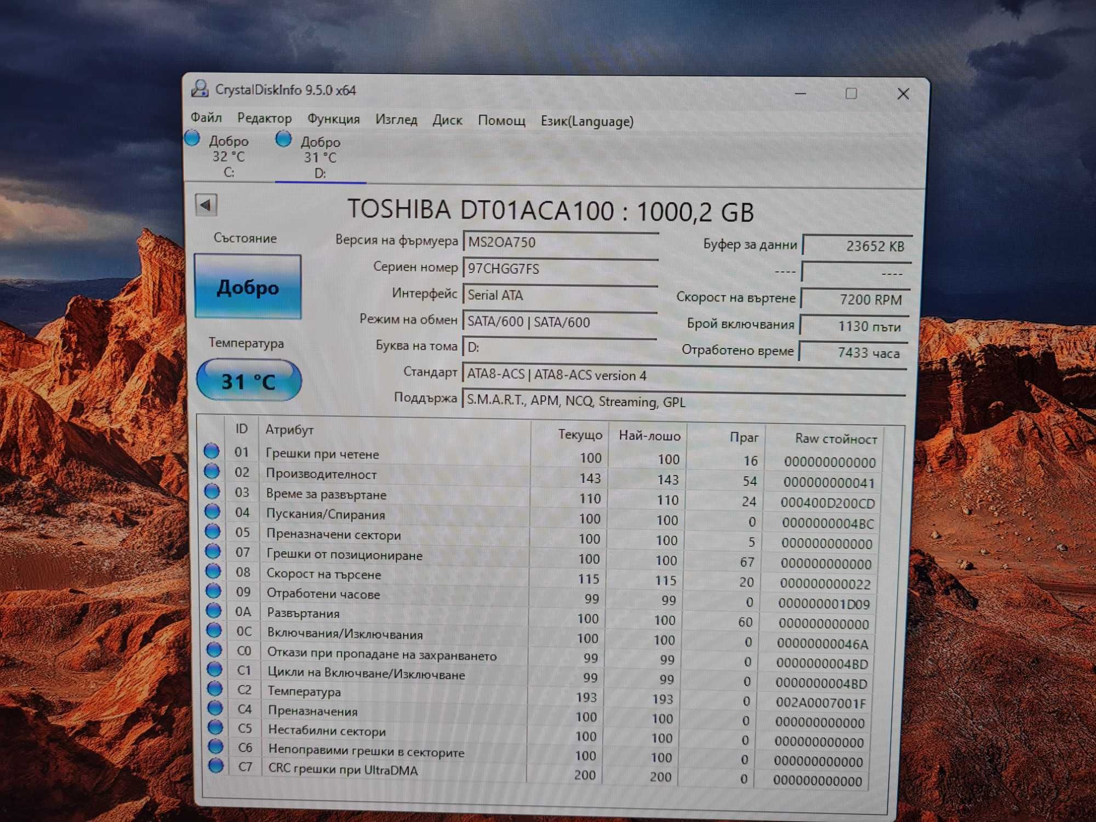This screenshot has width=1096, height=822.
Task: Click the standard field ATA8-ACS version 4
Action: 684,375
